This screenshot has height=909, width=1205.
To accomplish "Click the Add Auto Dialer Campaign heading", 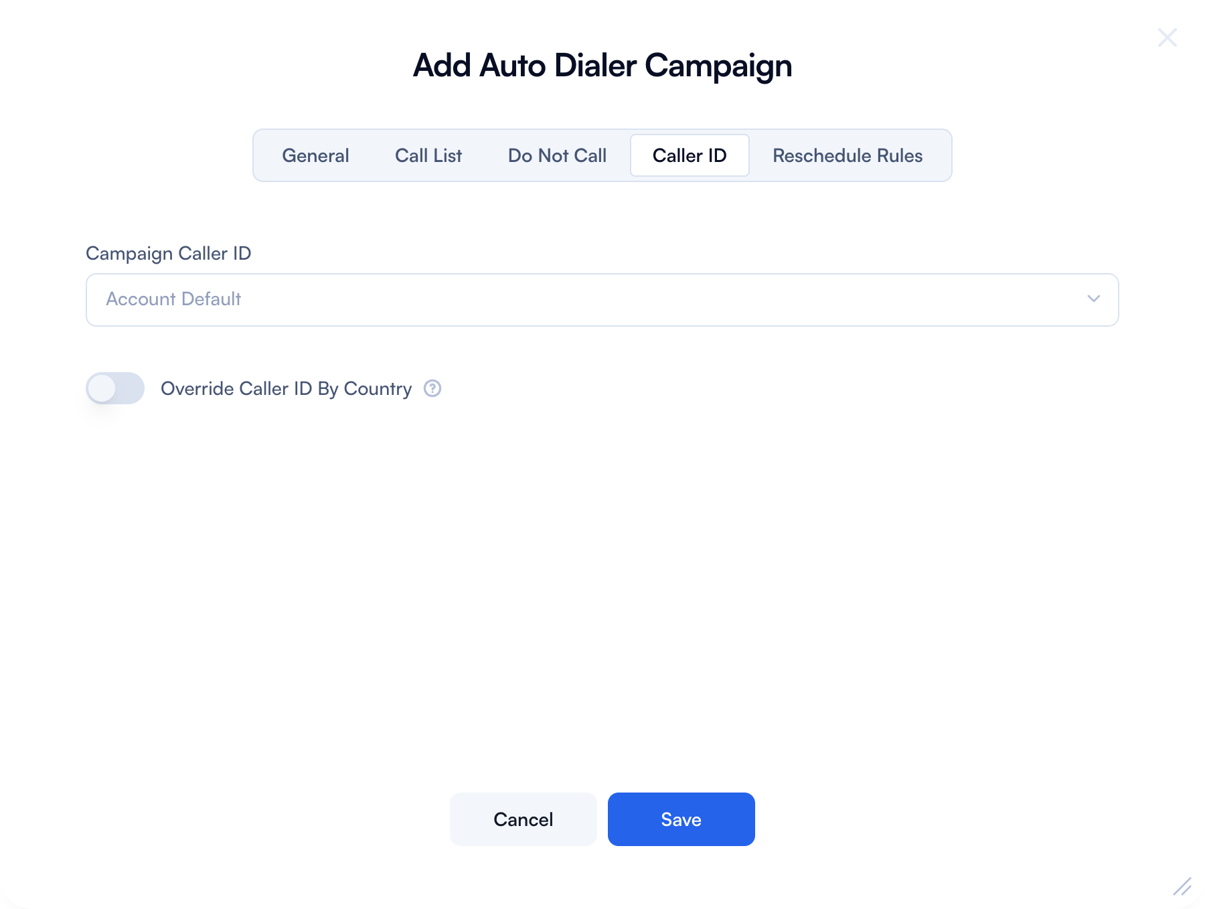I will tap(602, 66).
